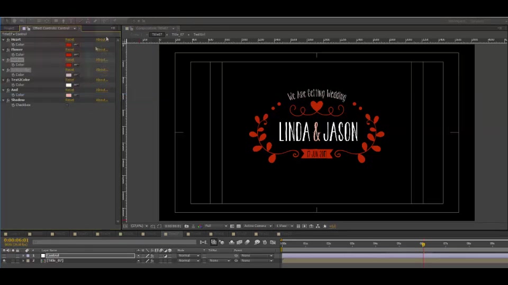Toggle the Hide Shy Layers icon
508x285 pixels.
point(232,242)
